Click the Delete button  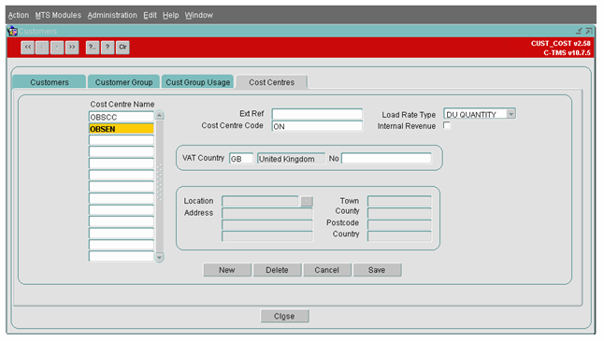pos(277,270)
